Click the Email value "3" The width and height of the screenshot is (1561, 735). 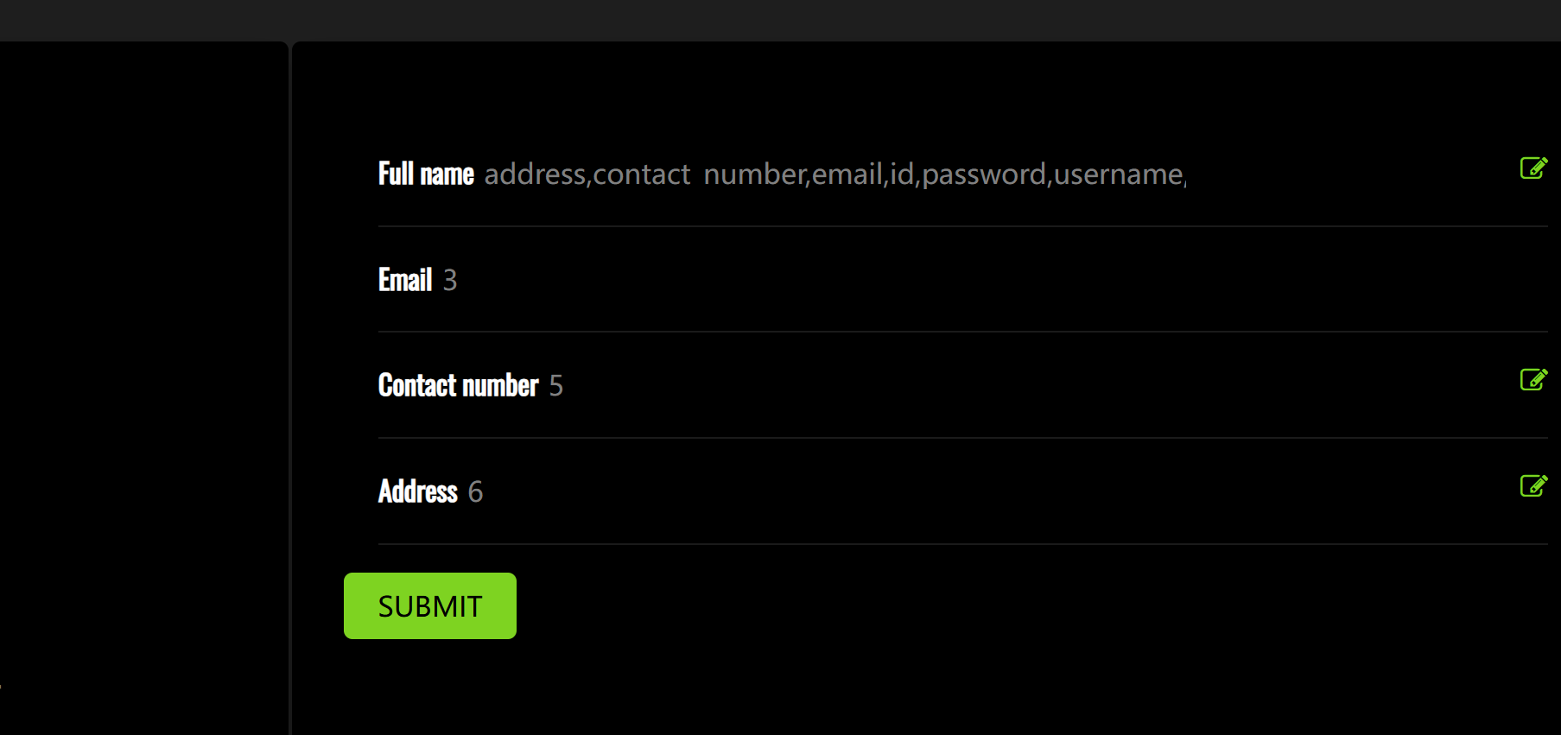(x=450, y=281)
